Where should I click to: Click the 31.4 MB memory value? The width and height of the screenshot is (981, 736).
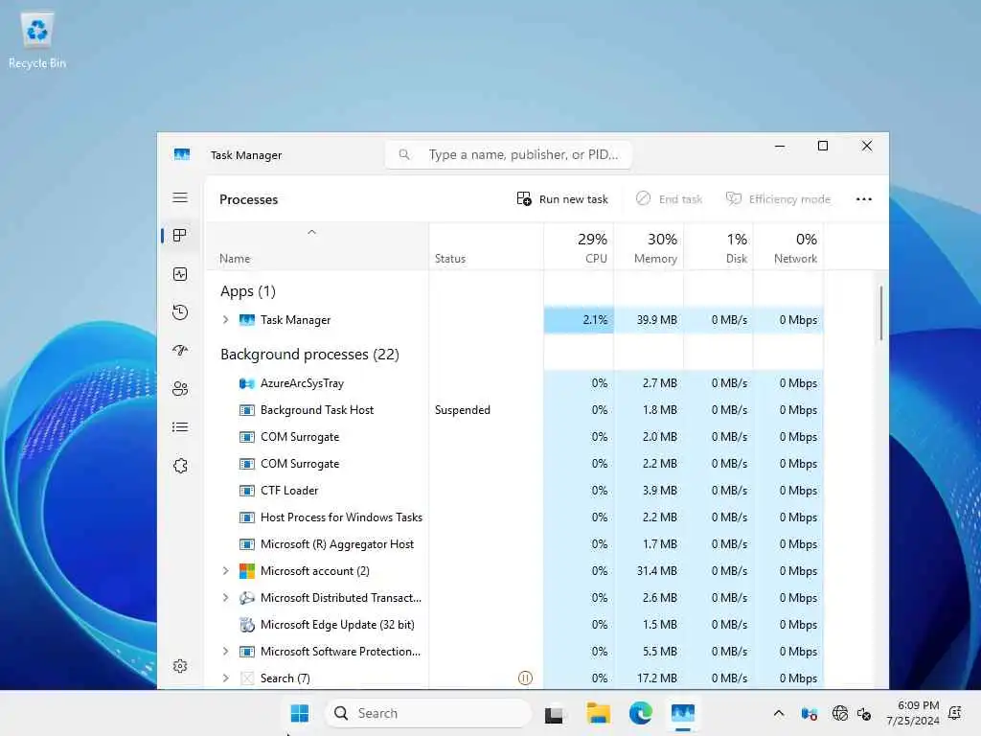point(657,571)
